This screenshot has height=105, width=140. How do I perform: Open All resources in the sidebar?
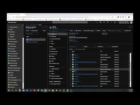[x=12, y=39]
